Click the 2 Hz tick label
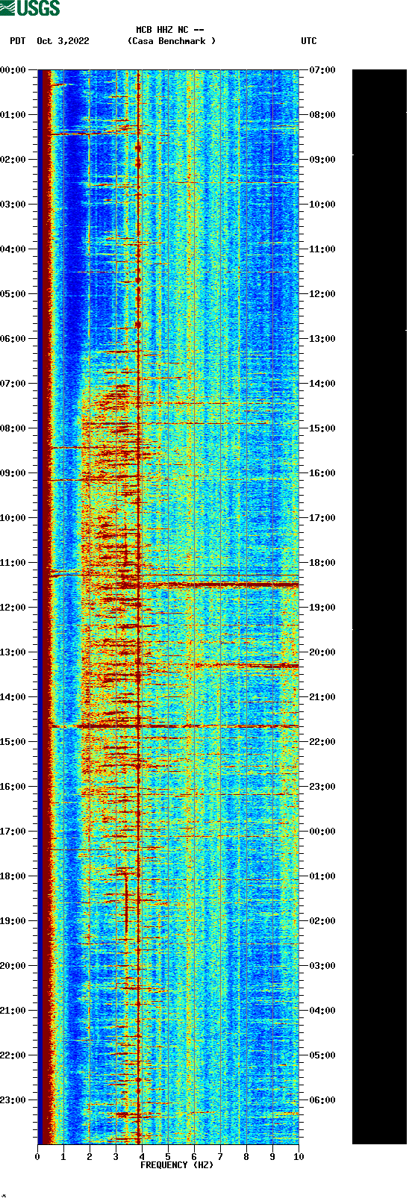The width and height of the screenshot is (412, 1204). point(90,1157)
